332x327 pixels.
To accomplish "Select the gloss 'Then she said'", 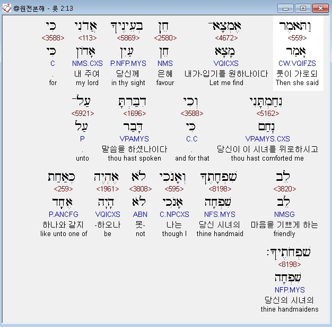I will (297, 82).
